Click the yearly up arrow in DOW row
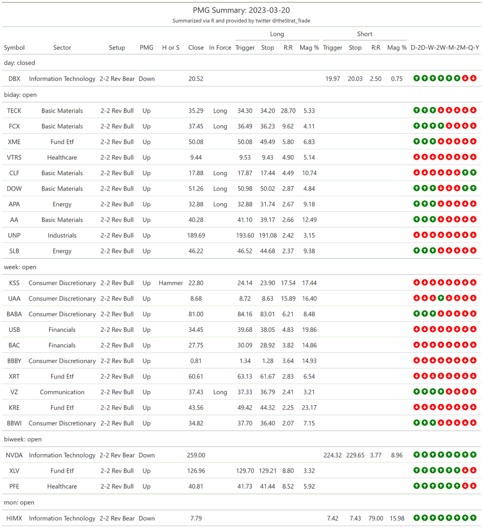The height and width of the screenshot is (528, 483). (x=473, y=188)
